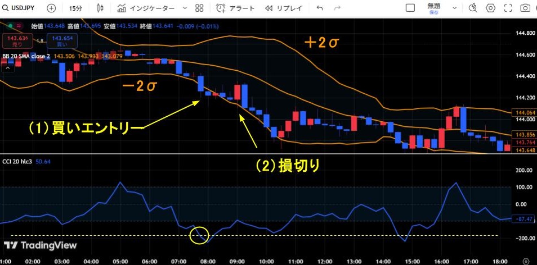
Task: Click the 200.00 CCI scale label
Action: [x=525, y=170]
